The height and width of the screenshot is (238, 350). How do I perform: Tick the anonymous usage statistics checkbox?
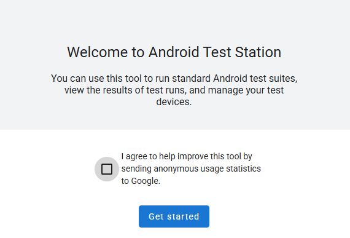tap(107, 169)
